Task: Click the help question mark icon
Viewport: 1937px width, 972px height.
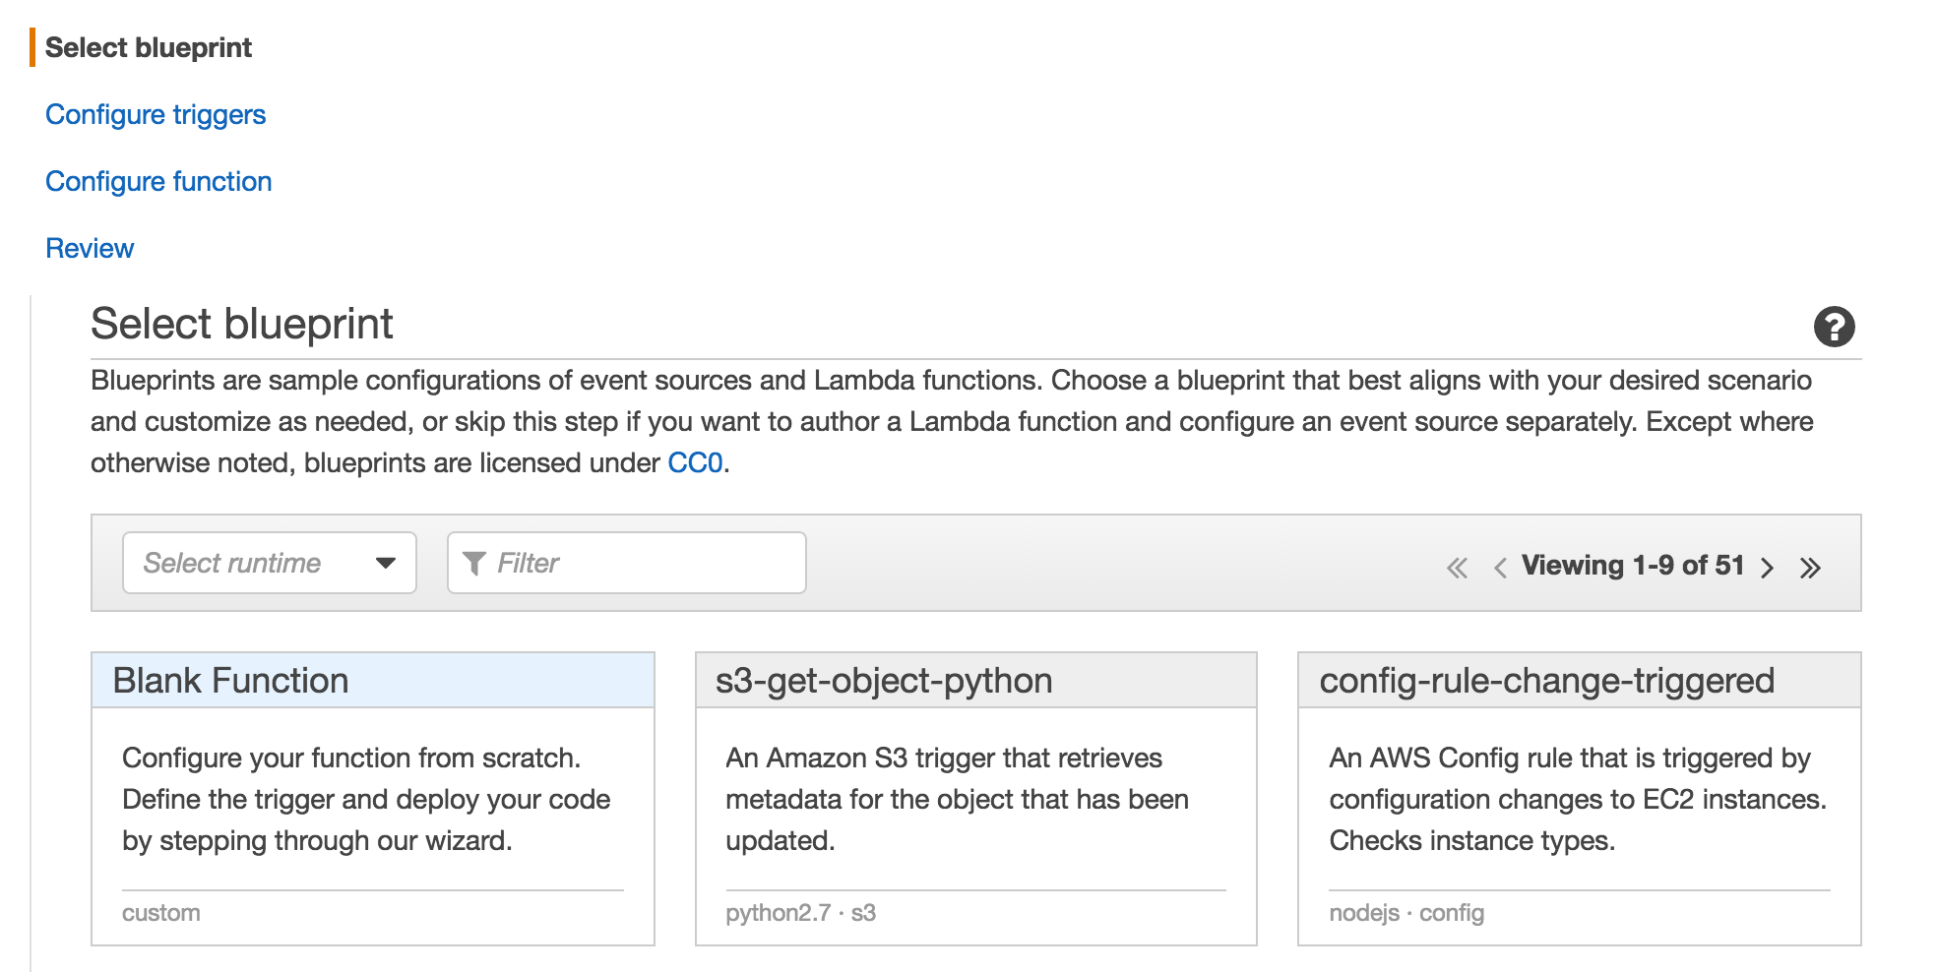Action: coord(1834,327)
